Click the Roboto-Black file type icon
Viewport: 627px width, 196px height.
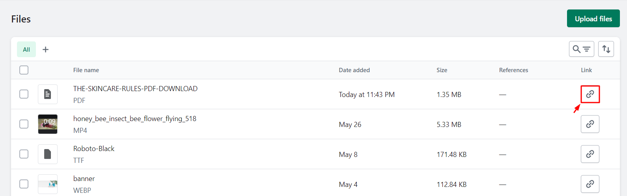click(48, 154)
